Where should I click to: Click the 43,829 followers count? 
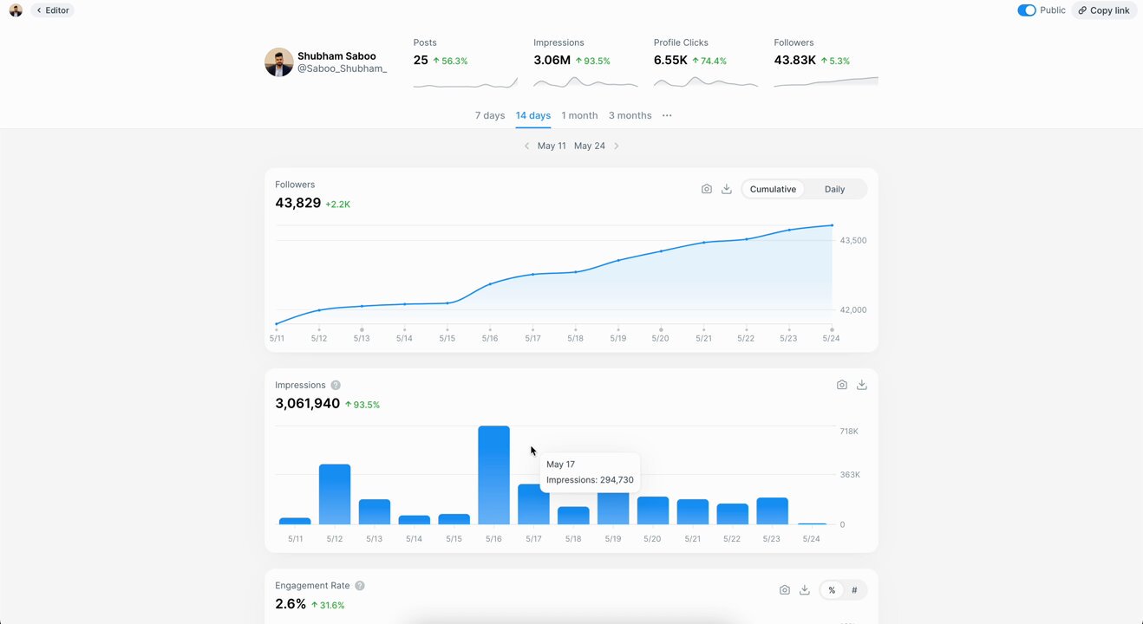[x=298, y=203]
